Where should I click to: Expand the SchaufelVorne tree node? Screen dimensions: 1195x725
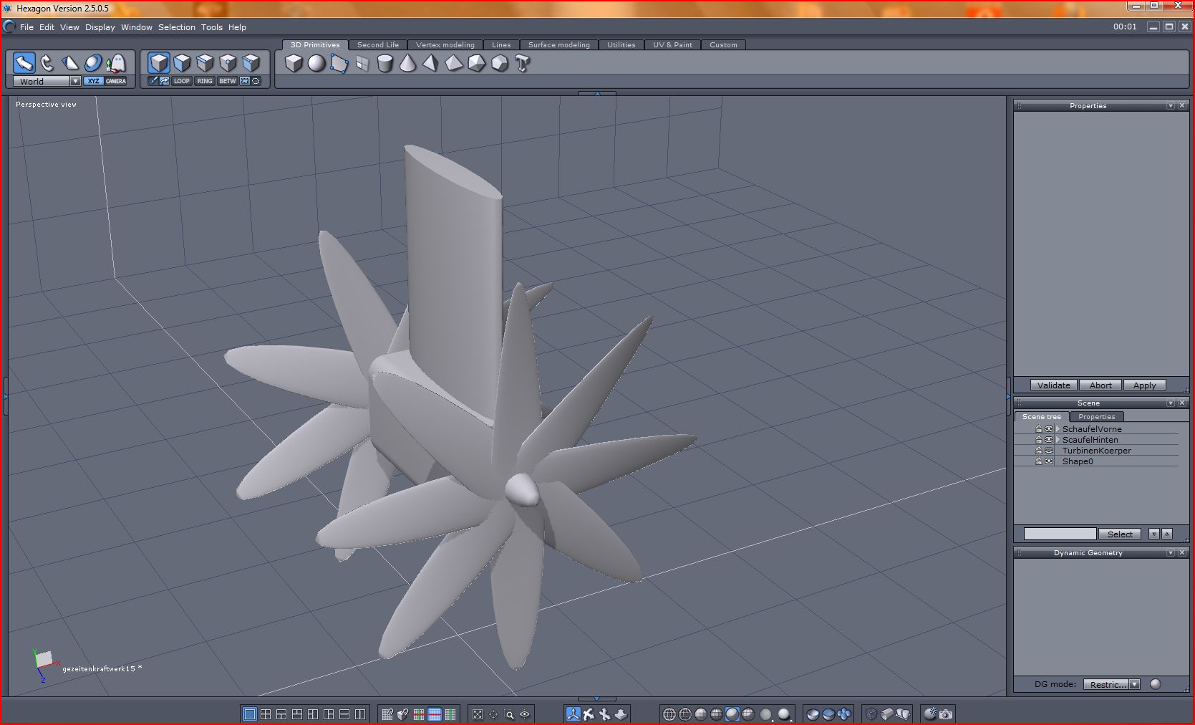point(1058,429)
